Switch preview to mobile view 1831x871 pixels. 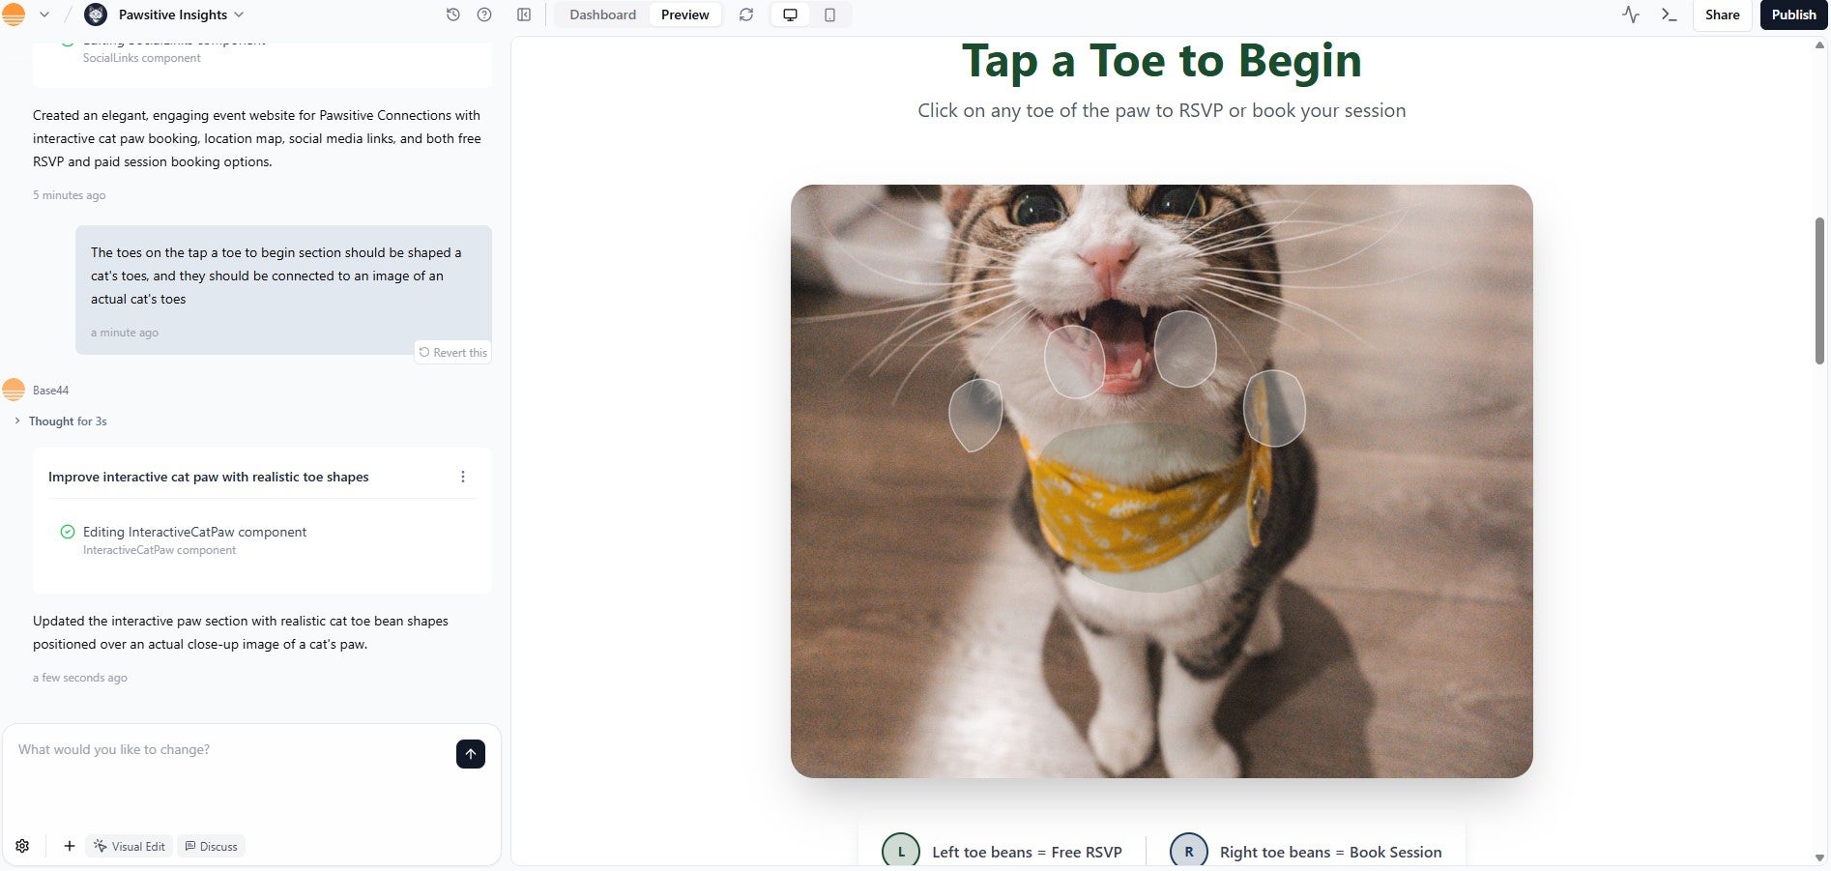tap(828, 15)
